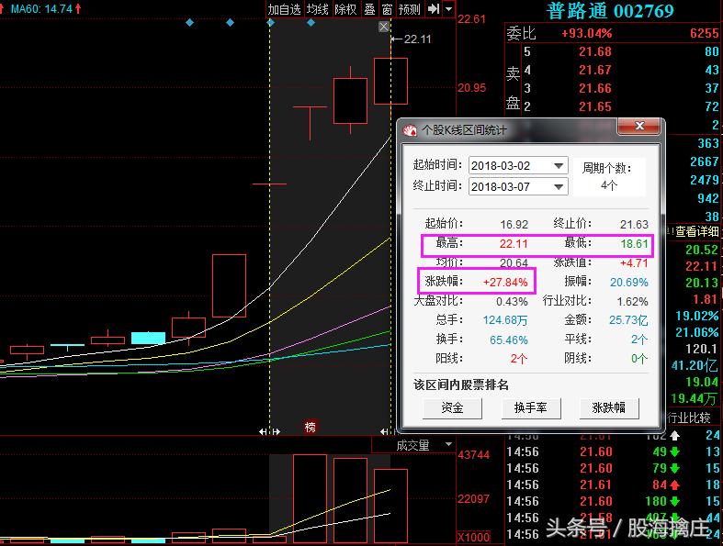The image size is (723, 546).
Task: Open the 预测 forecast tool
Action: (409, 9)
